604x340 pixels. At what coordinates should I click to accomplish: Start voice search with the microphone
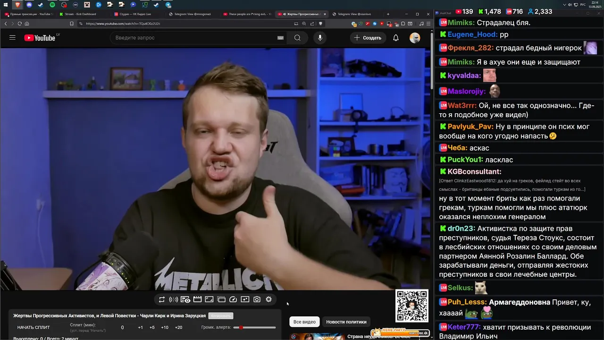[320, 38]
